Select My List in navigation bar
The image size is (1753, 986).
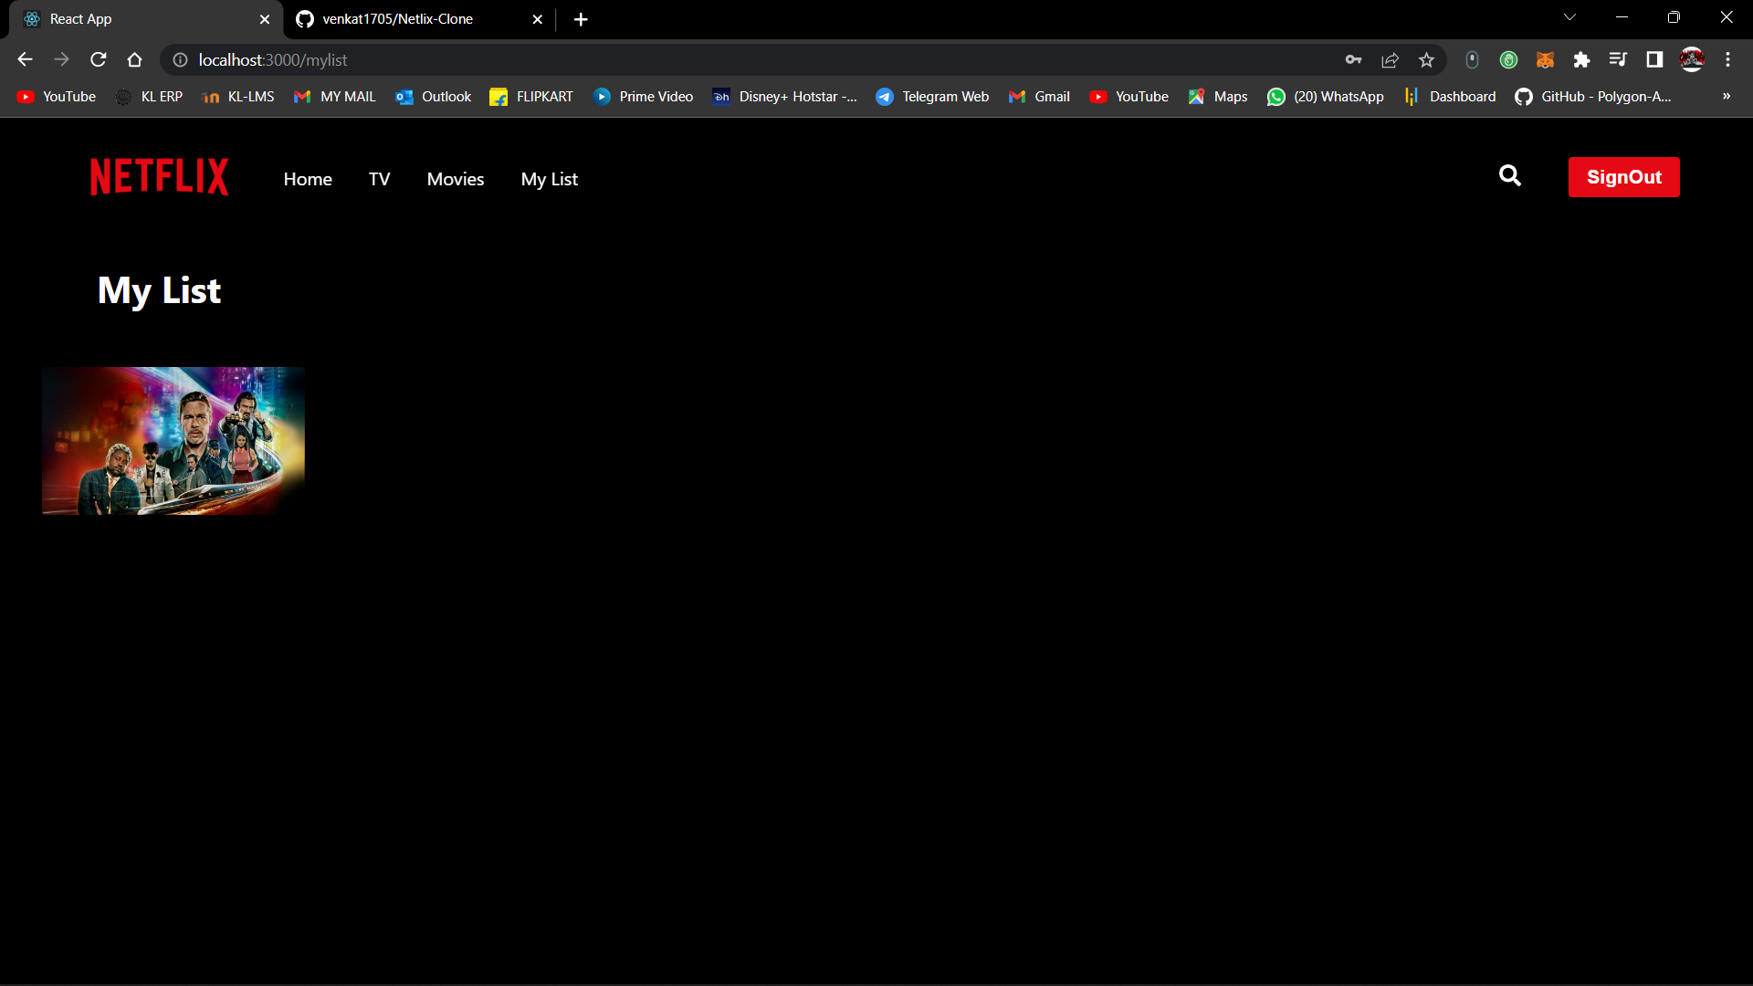click(550, 179)
